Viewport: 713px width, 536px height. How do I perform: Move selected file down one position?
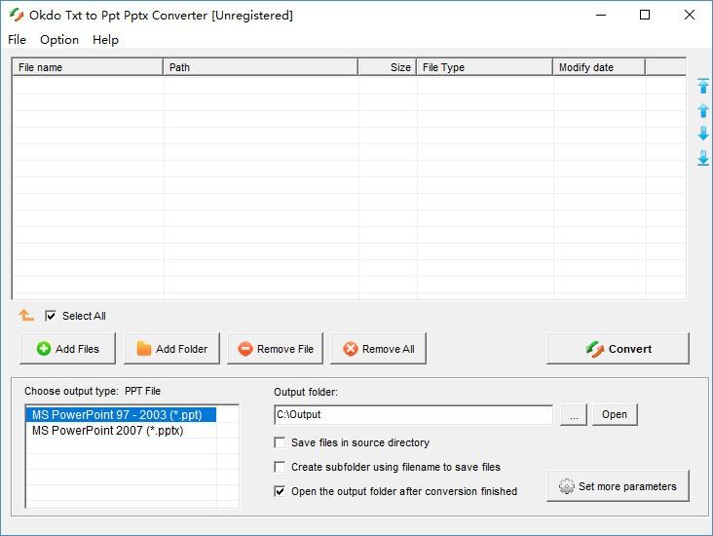pos(703,134)
